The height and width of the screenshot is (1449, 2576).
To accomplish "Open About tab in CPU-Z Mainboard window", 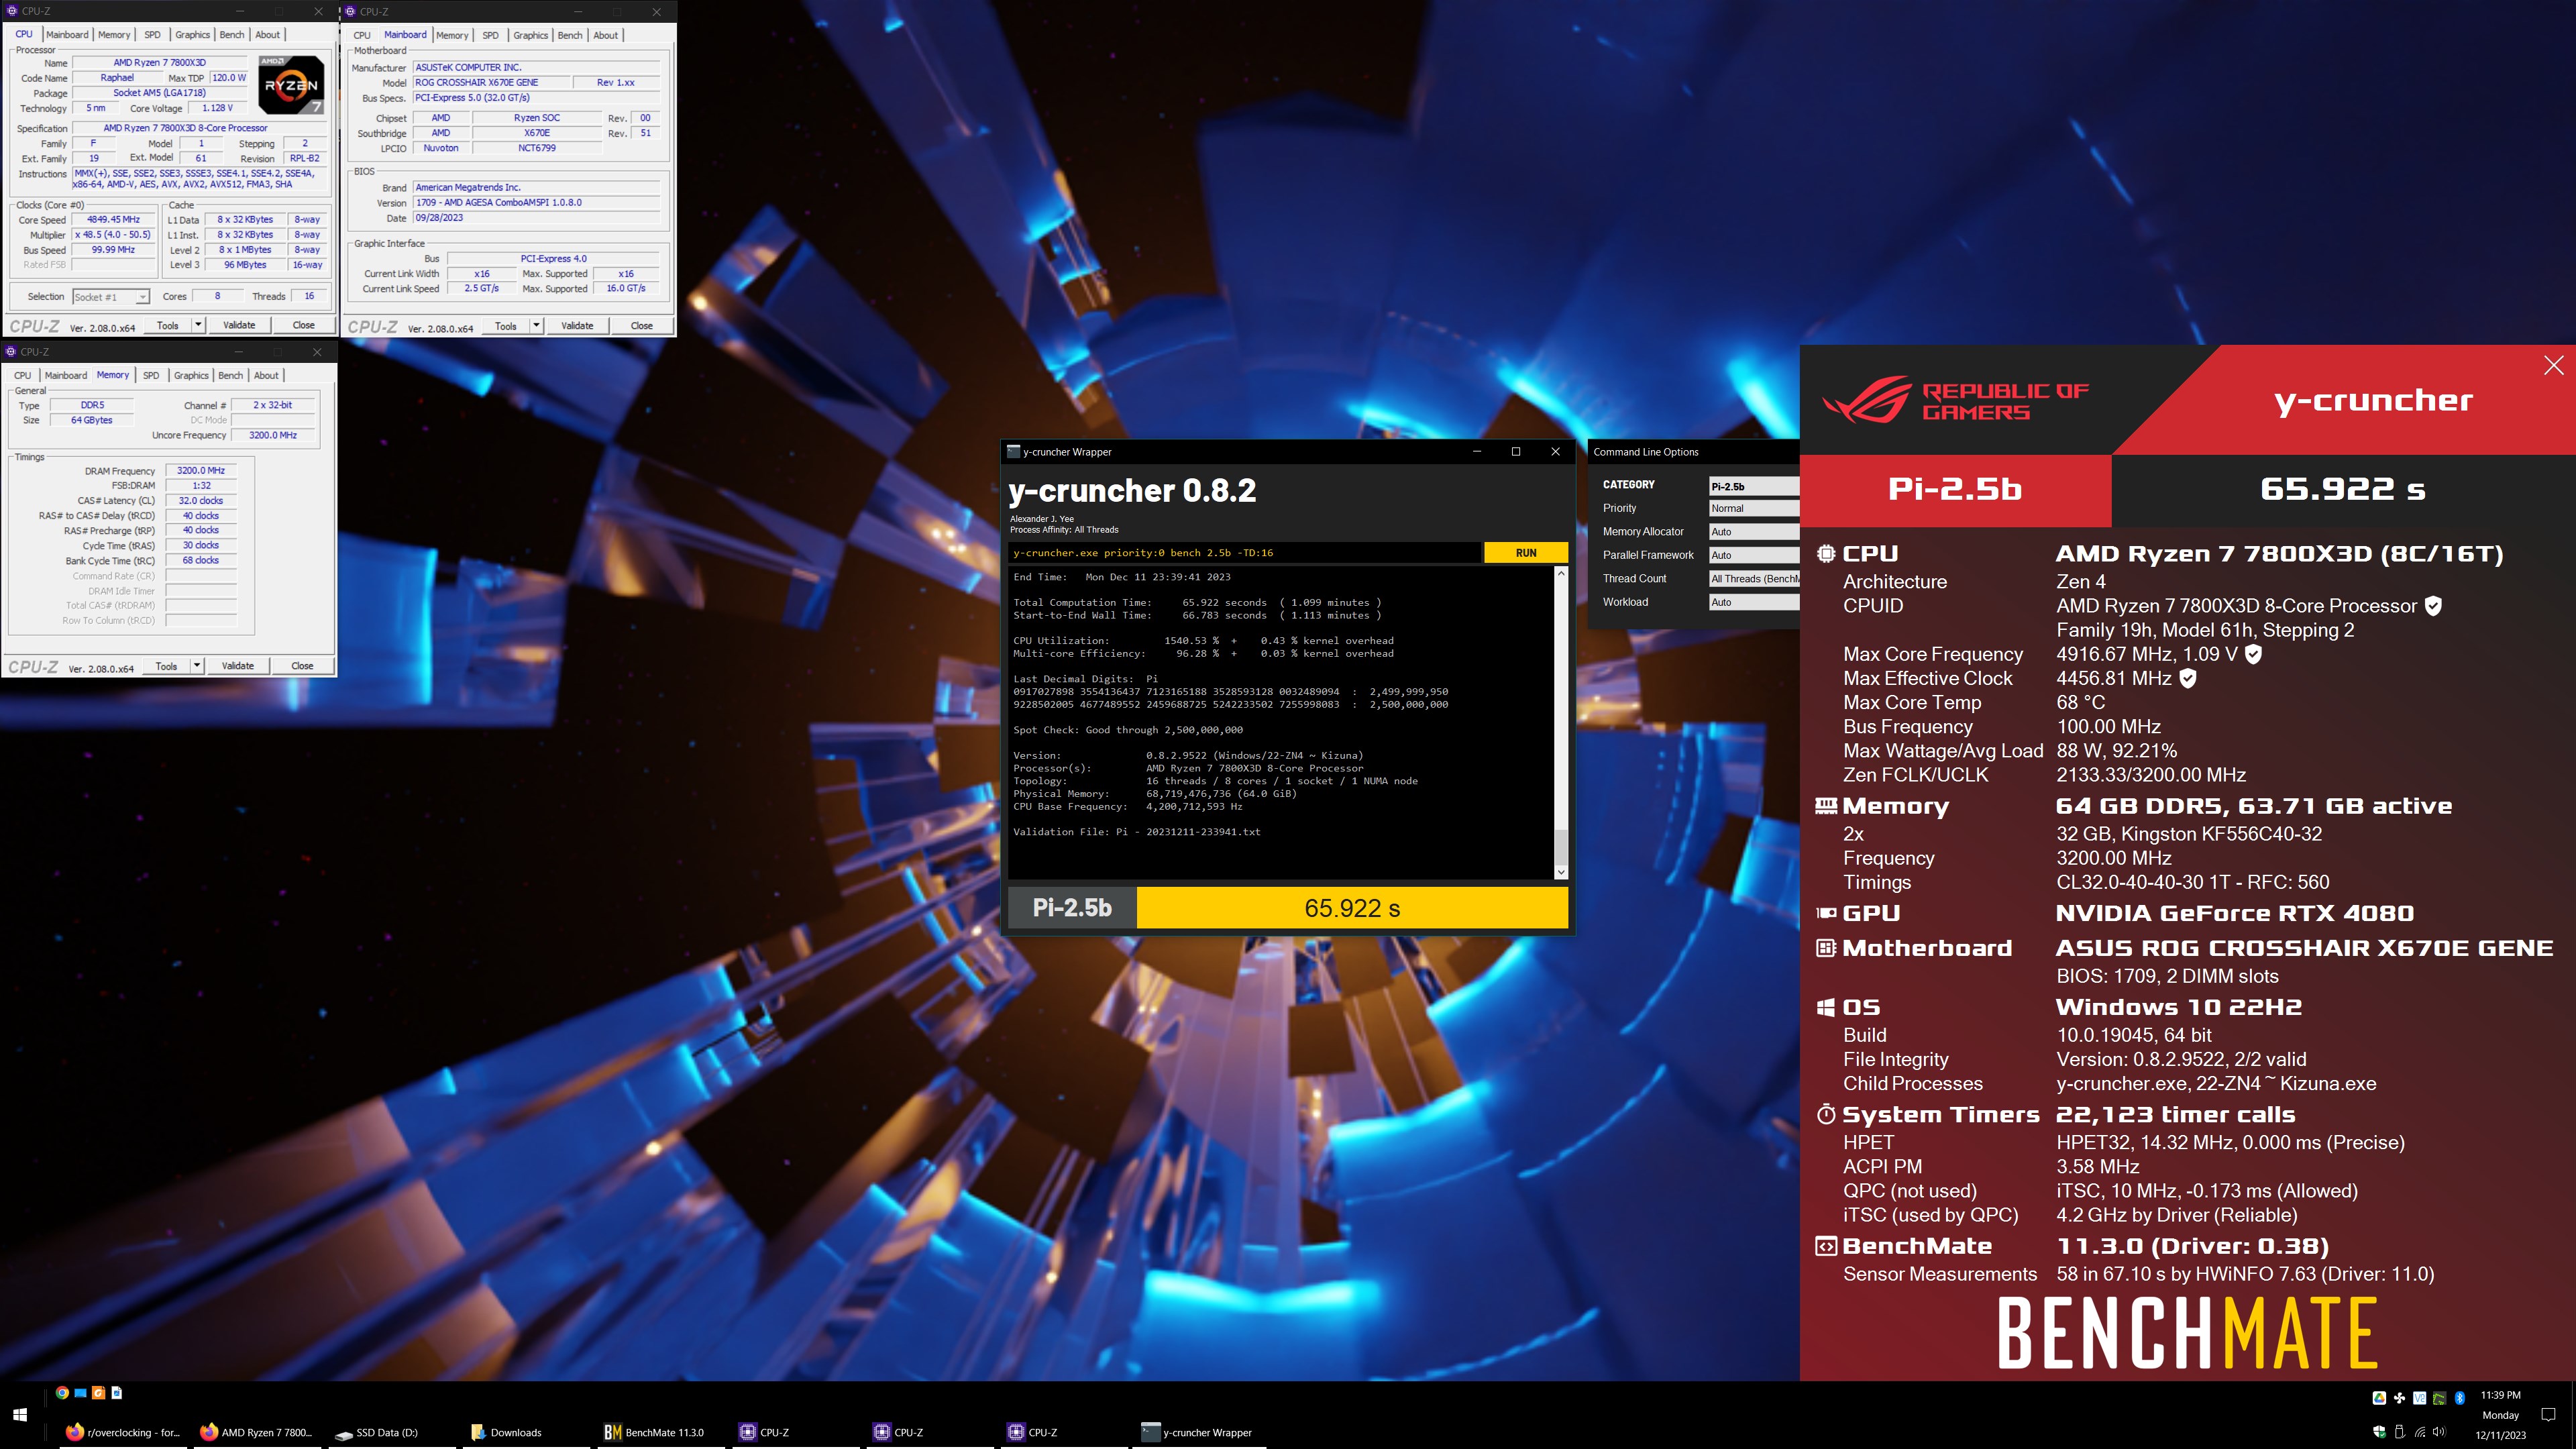I will coord(606,35).
